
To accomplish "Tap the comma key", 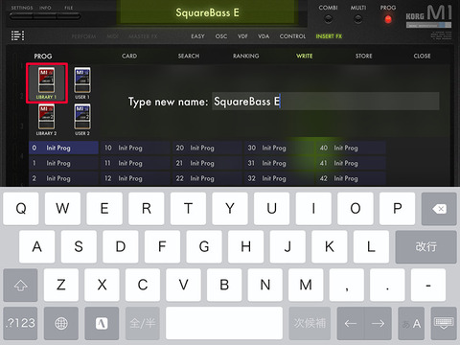I will [x=347, y=285].
